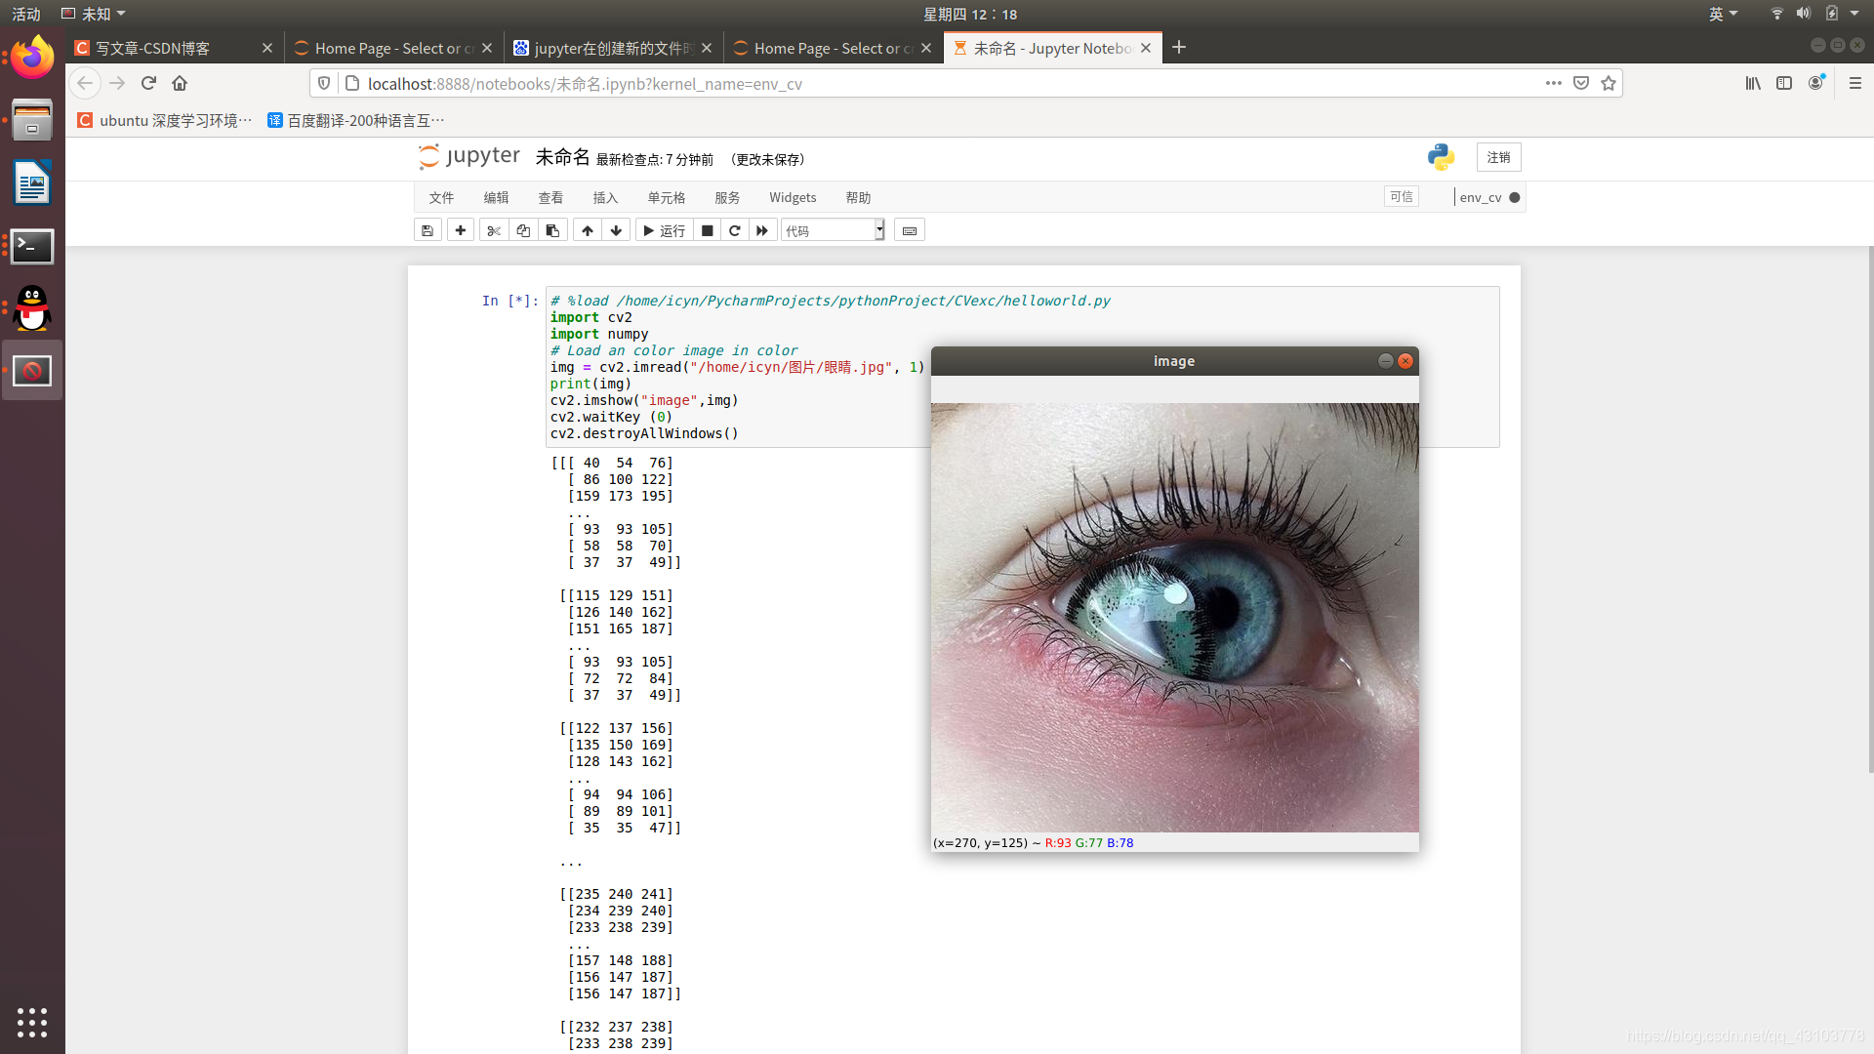Click the paste cells icon
Viewport: 1874px width, 1054px height.
pyautogui.click(x=552, y=230)
